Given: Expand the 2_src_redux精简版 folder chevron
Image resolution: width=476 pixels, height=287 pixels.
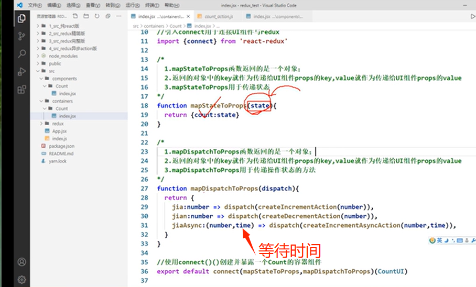Looking at the screenshot, I should click(x=38, y=34).
